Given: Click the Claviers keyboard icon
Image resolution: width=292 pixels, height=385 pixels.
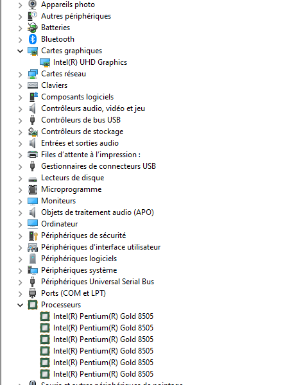Looking at the screenshot, I should (x=33, y=85).
